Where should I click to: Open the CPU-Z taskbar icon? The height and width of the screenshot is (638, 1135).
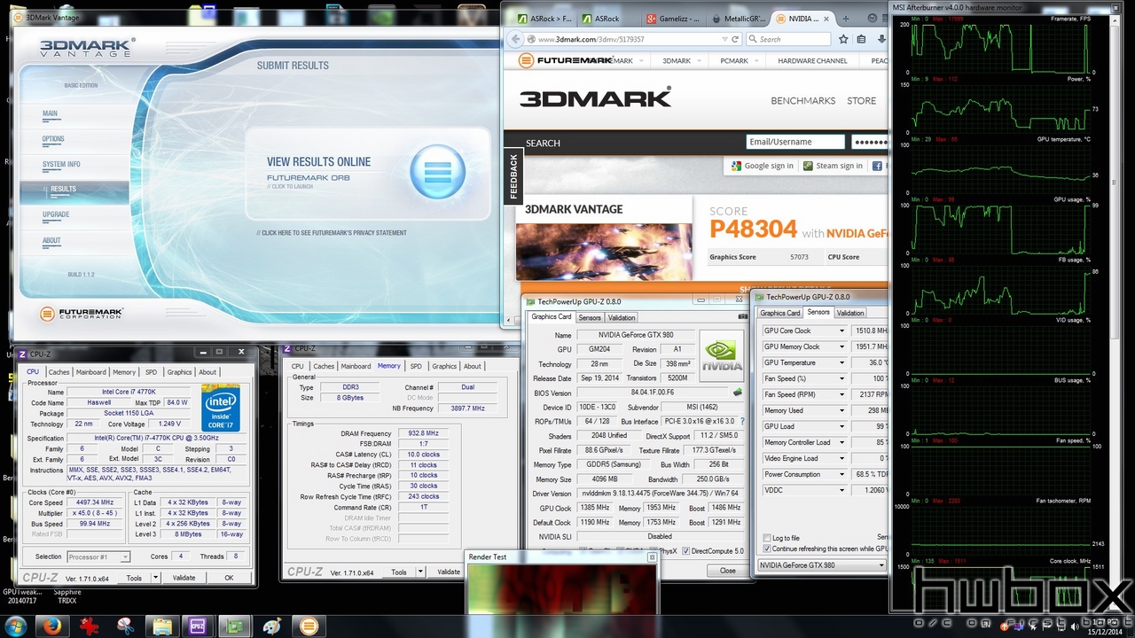pos(199,626)
